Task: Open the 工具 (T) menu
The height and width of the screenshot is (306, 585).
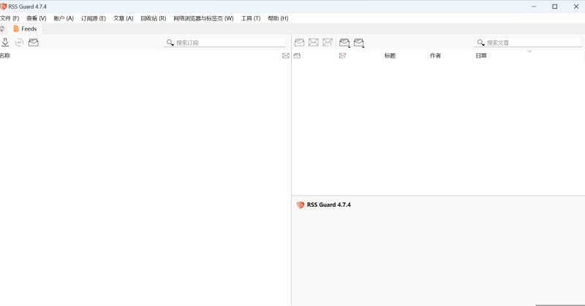Action: pos(250,18)
